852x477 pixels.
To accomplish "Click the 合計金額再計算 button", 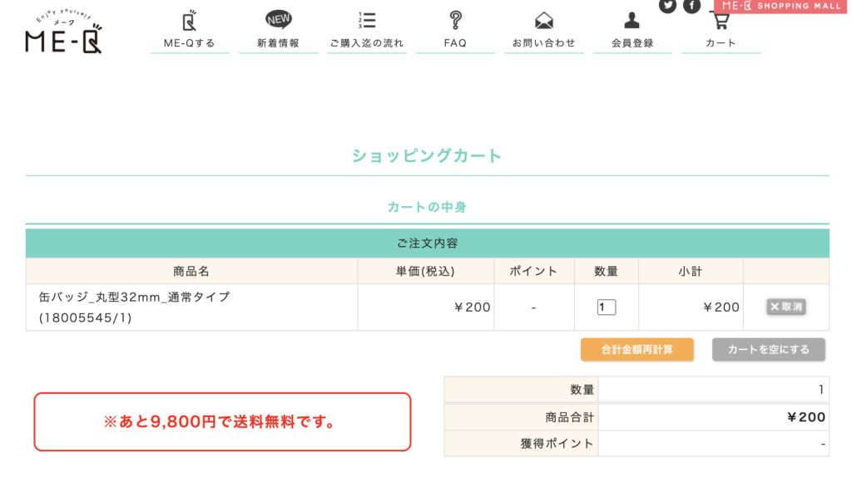I will point(637,350).
